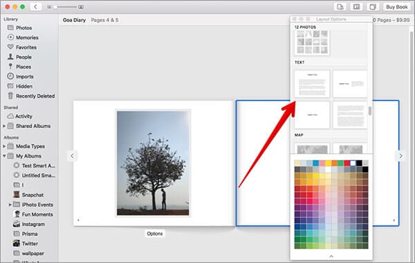Pick the pink swatch in top color row
Viewport: 415px width, 263px height.
pyautogui.click(x=322, y=163)
